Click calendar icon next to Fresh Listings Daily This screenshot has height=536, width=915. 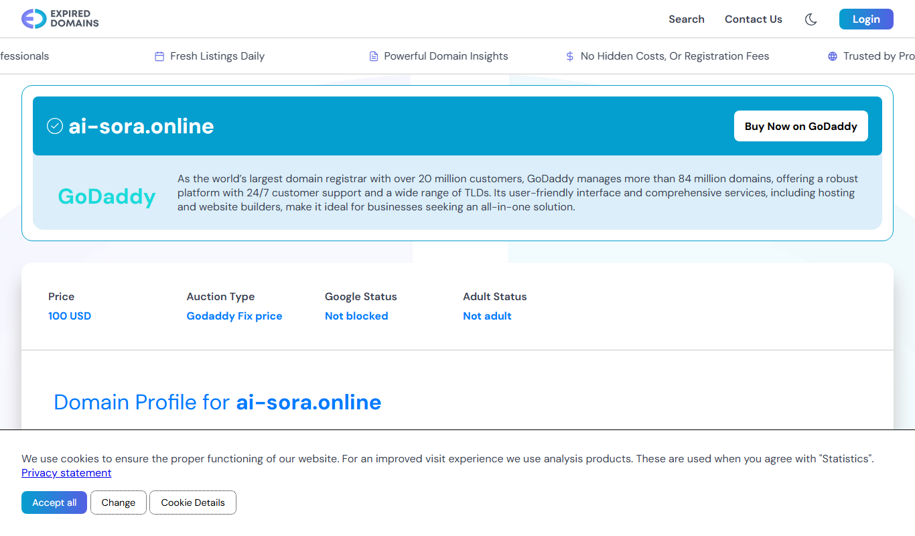159,56
